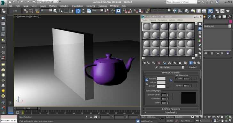This screenshot has height=123, width=233.
Task: Click the Render teapot icon
Action: coord(228,11)
